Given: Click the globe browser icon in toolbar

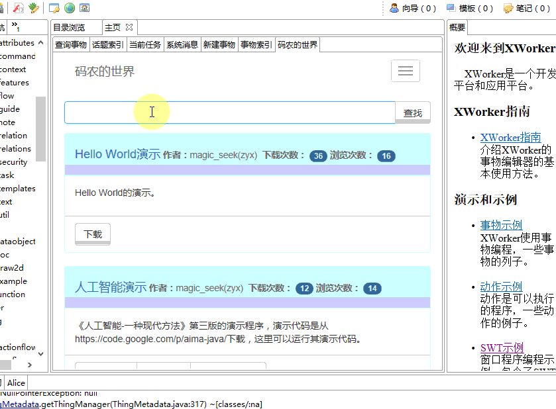Looking at the screenshot, I should click(70, 8).
